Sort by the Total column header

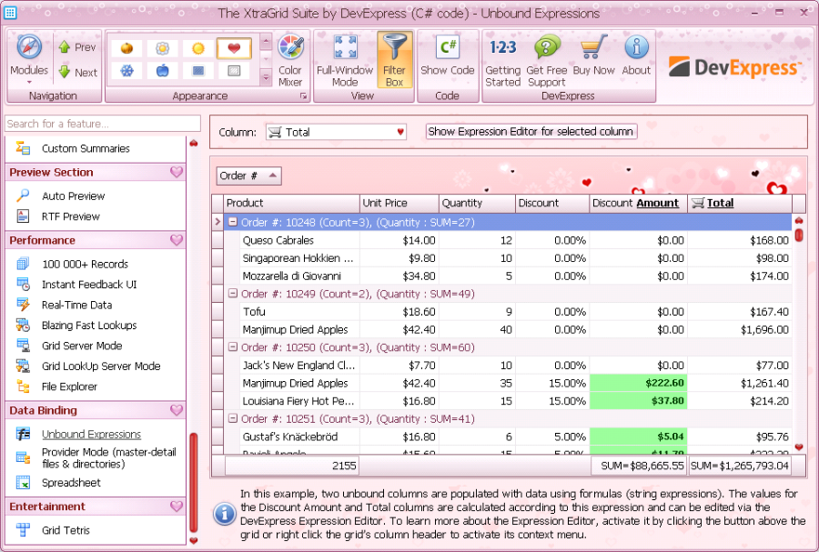(720, 203)
